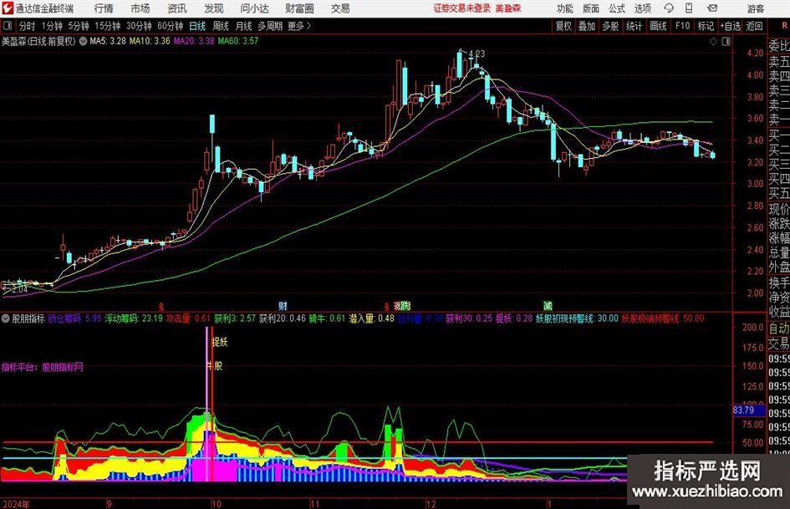The image size is (790, 509).
Task: Expand the 更多 period options
Action: click(x=300, y=26)
